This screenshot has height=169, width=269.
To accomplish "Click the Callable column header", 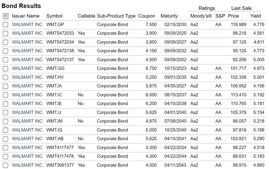I will pos(86,16).
